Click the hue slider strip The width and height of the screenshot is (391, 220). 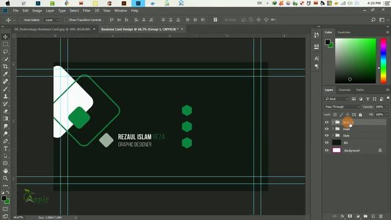383,61
